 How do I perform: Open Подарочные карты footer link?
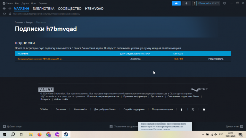click(162, 109)
